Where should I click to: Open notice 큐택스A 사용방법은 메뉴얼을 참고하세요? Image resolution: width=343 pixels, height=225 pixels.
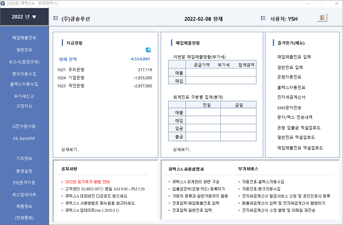tap(100, 203)
